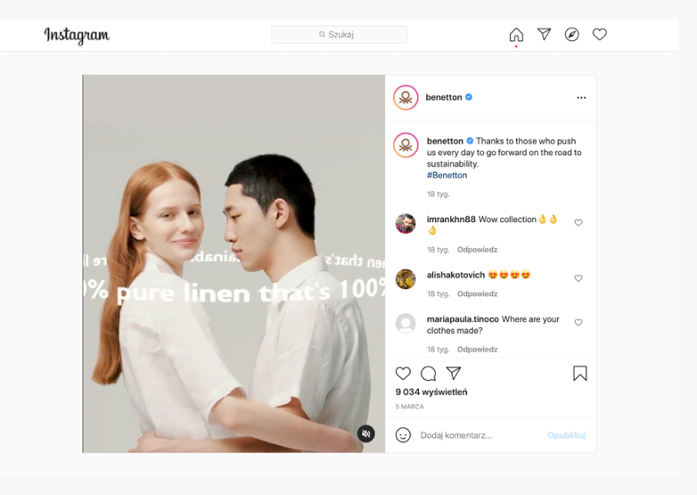Like the post with the heart icon
Viewport: 697px width, 495px height.
click(403, 373)
